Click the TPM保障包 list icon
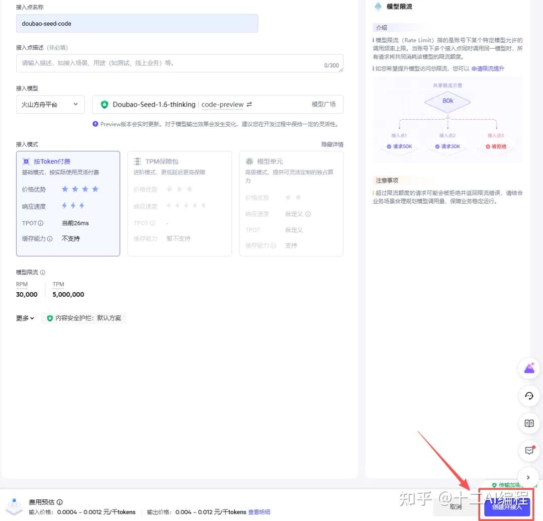Screen dimensions: 543x521 pyautogui.click(x=137, y=161)
